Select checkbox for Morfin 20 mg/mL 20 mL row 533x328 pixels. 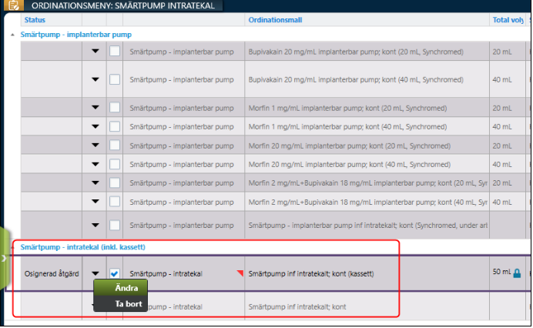pyautogui.click(x=114, y=145)
